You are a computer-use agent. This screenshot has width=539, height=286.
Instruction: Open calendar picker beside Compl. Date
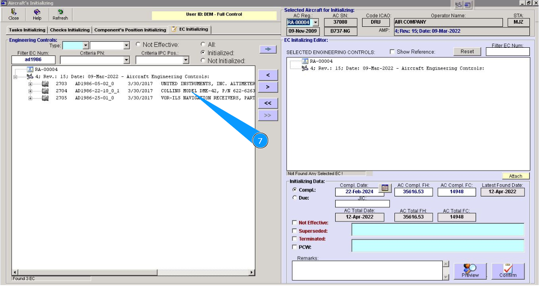click(x=385, y=188)
